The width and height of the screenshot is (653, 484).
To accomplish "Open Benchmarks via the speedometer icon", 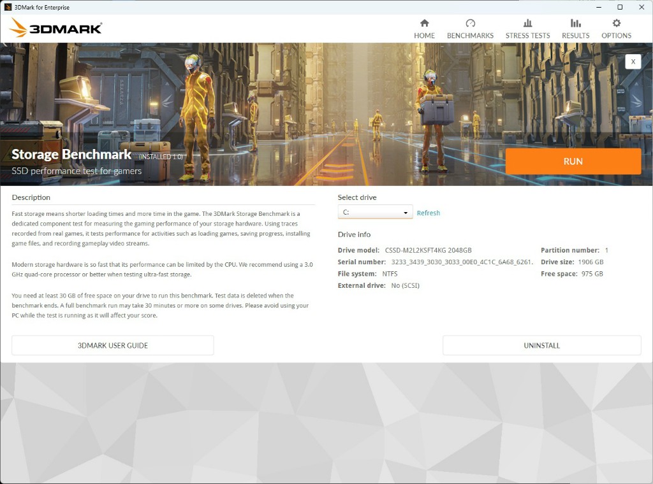I will point(470,23).
